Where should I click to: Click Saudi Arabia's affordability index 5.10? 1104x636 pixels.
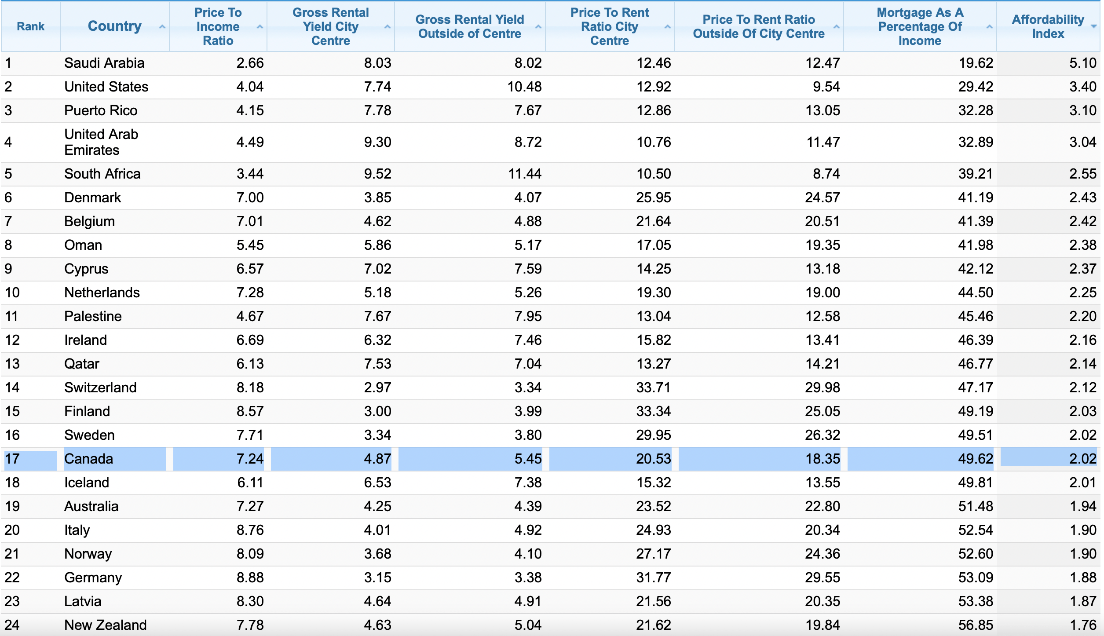(1083, 63)
